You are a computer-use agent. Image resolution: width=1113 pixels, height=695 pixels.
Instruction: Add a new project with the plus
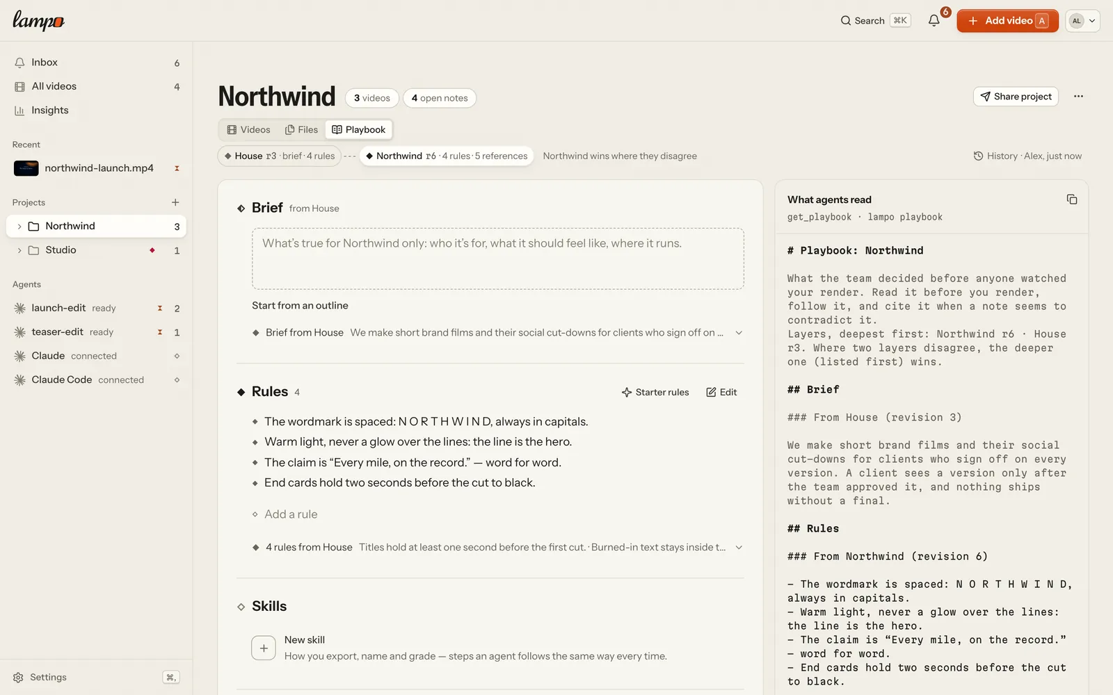click(x=175, y=202)
